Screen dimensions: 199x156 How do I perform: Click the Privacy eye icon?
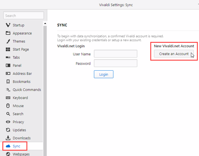(x=8, y=122)
